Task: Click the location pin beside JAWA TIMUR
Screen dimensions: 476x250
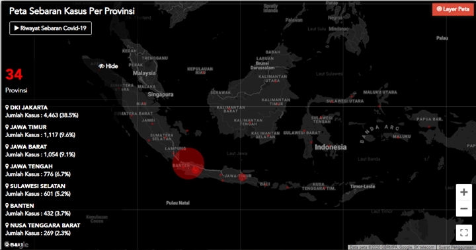Action: pos(7,127)
